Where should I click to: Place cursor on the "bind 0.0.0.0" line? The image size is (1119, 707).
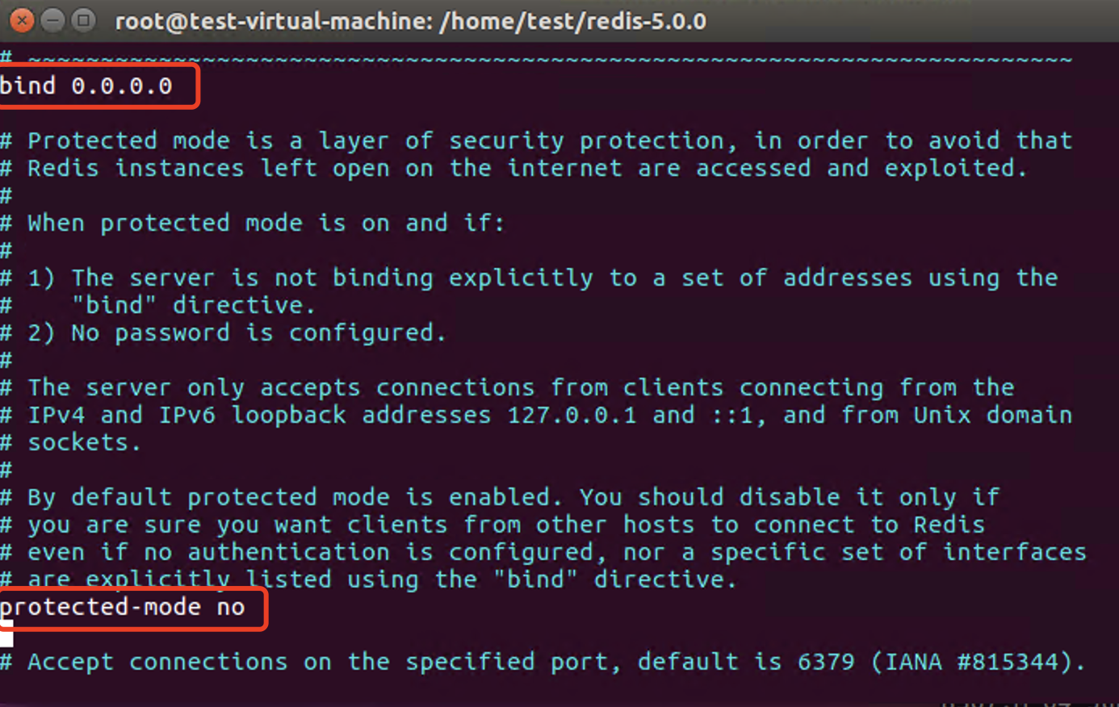(x=86, y=86)
